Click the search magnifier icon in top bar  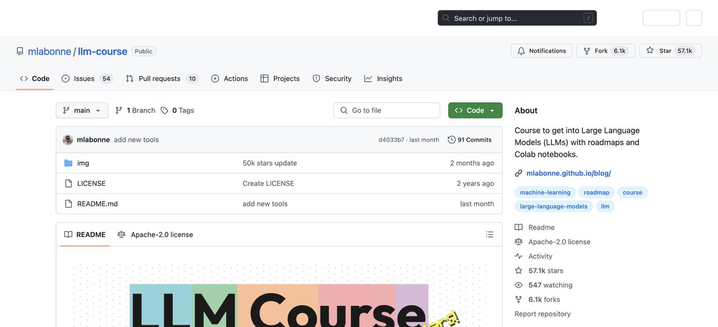pos(447,18)
